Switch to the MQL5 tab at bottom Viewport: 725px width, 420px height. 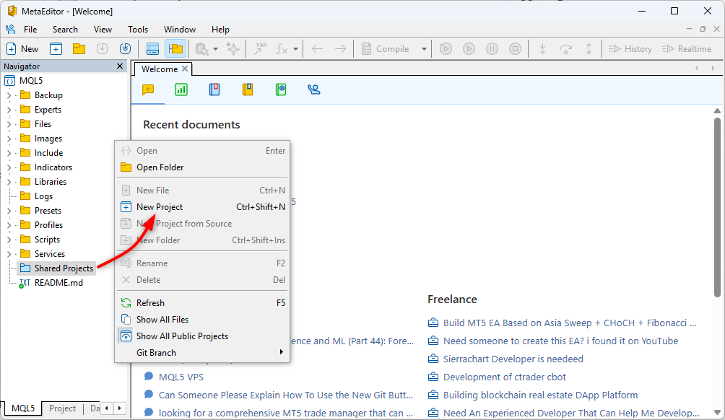(x=23, y=408)
